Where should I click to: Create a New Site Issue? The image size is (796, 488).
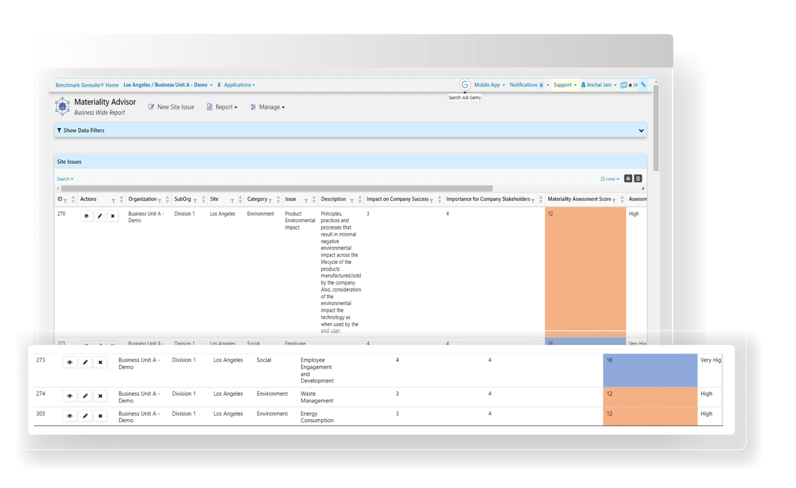tap(171, 107)
